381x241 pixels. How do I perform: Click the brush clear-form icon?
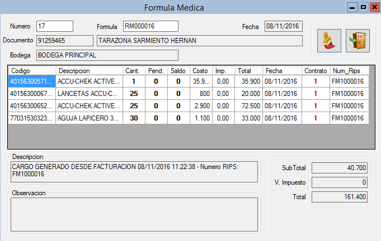(x=329, y=41)
